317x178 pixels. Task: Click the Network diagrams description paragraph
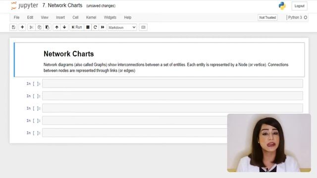pos(166,68)
